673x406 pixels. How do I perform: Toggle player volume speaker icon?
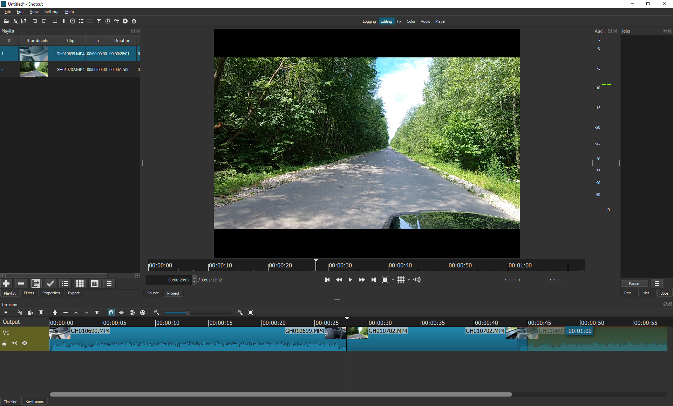(417, 280)
